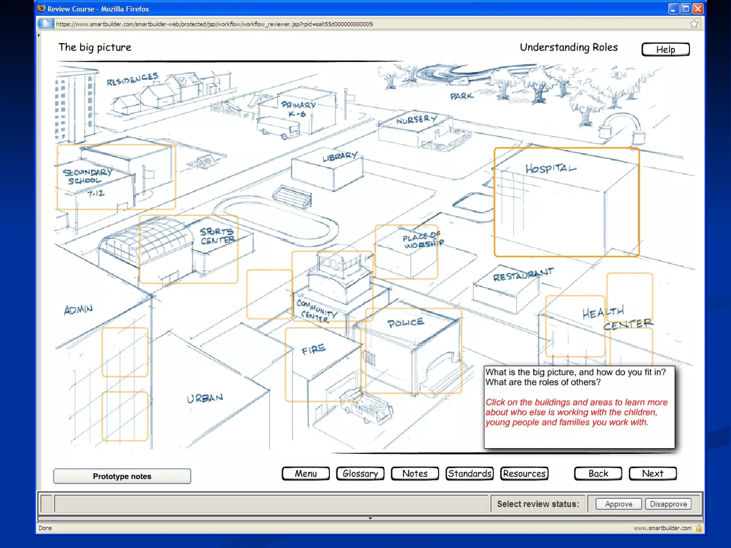Open the Notes section
This screenshot has width=731, height=548.
point(415,473)
